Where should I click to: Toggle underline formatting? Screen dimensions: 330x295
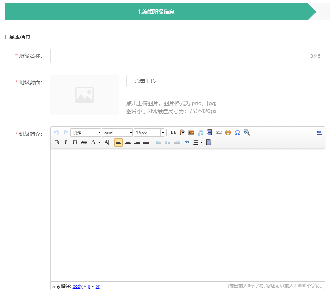(75, 142)
